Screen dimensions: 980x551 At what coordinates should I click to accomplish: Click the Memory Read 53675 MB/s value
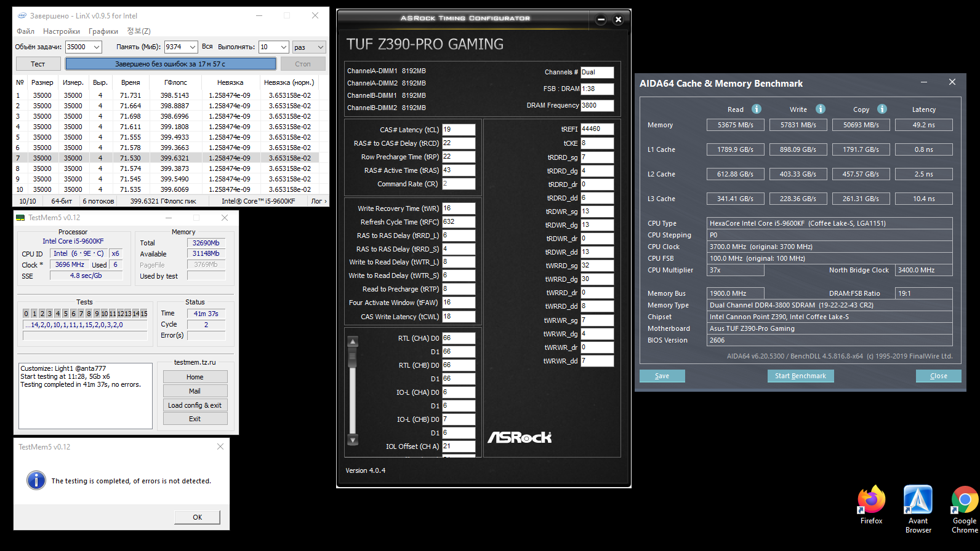pos(736,125)
